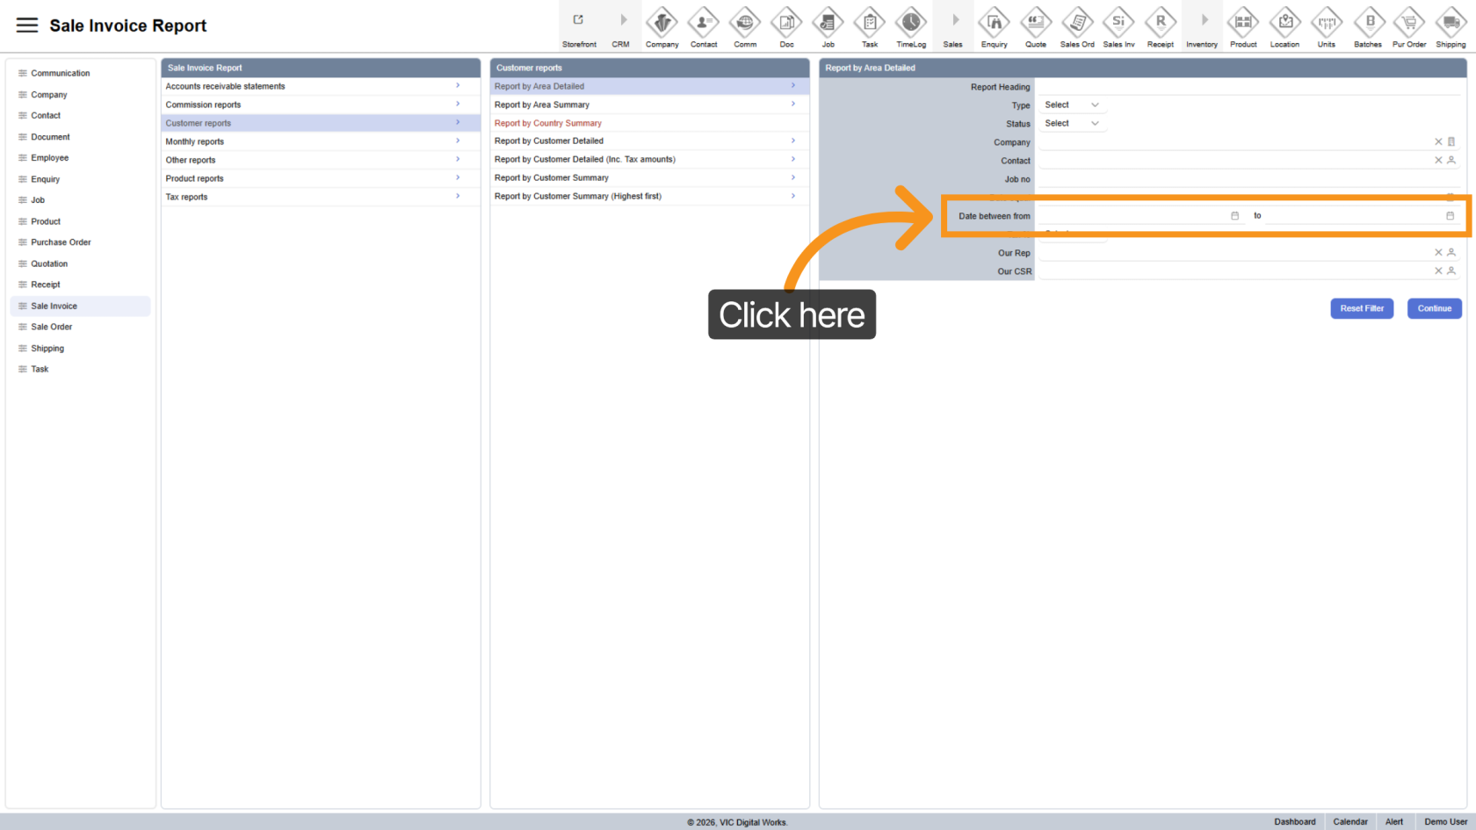Open the hamburger navigation menu
This screenshot has height=830, width=1476.
[27, 25]
